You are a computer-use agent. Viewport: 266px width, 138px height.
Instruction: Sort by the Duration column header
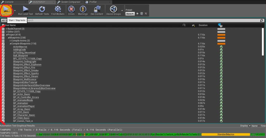tap(203, 25)
